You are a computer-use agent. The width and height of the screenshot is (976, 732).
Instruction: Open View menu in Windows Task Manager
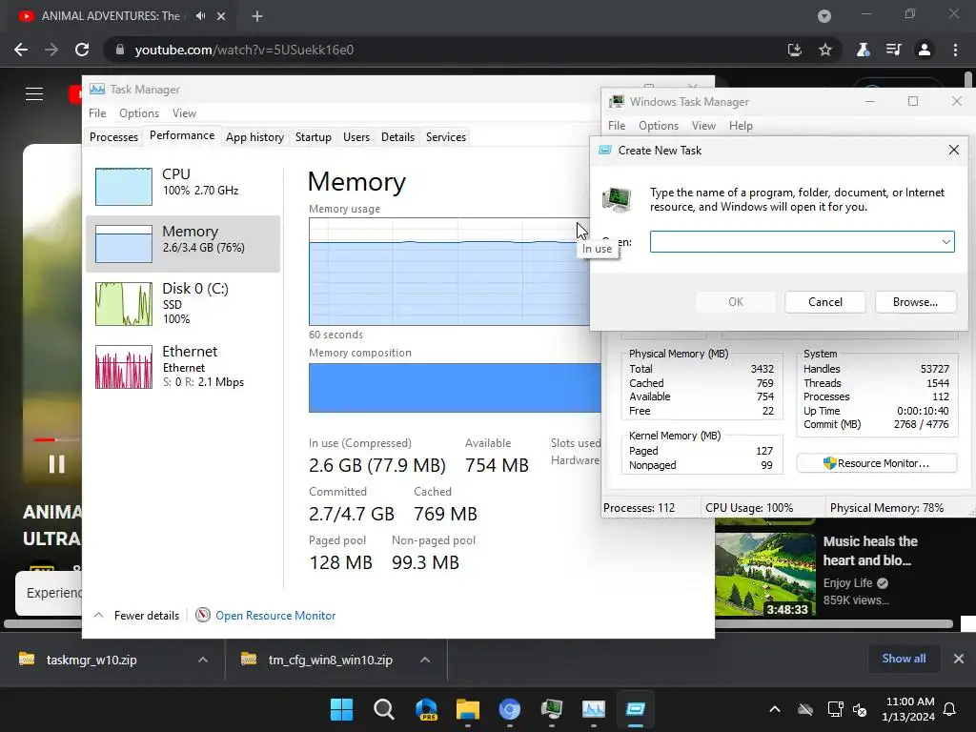[x=703, y=126]
